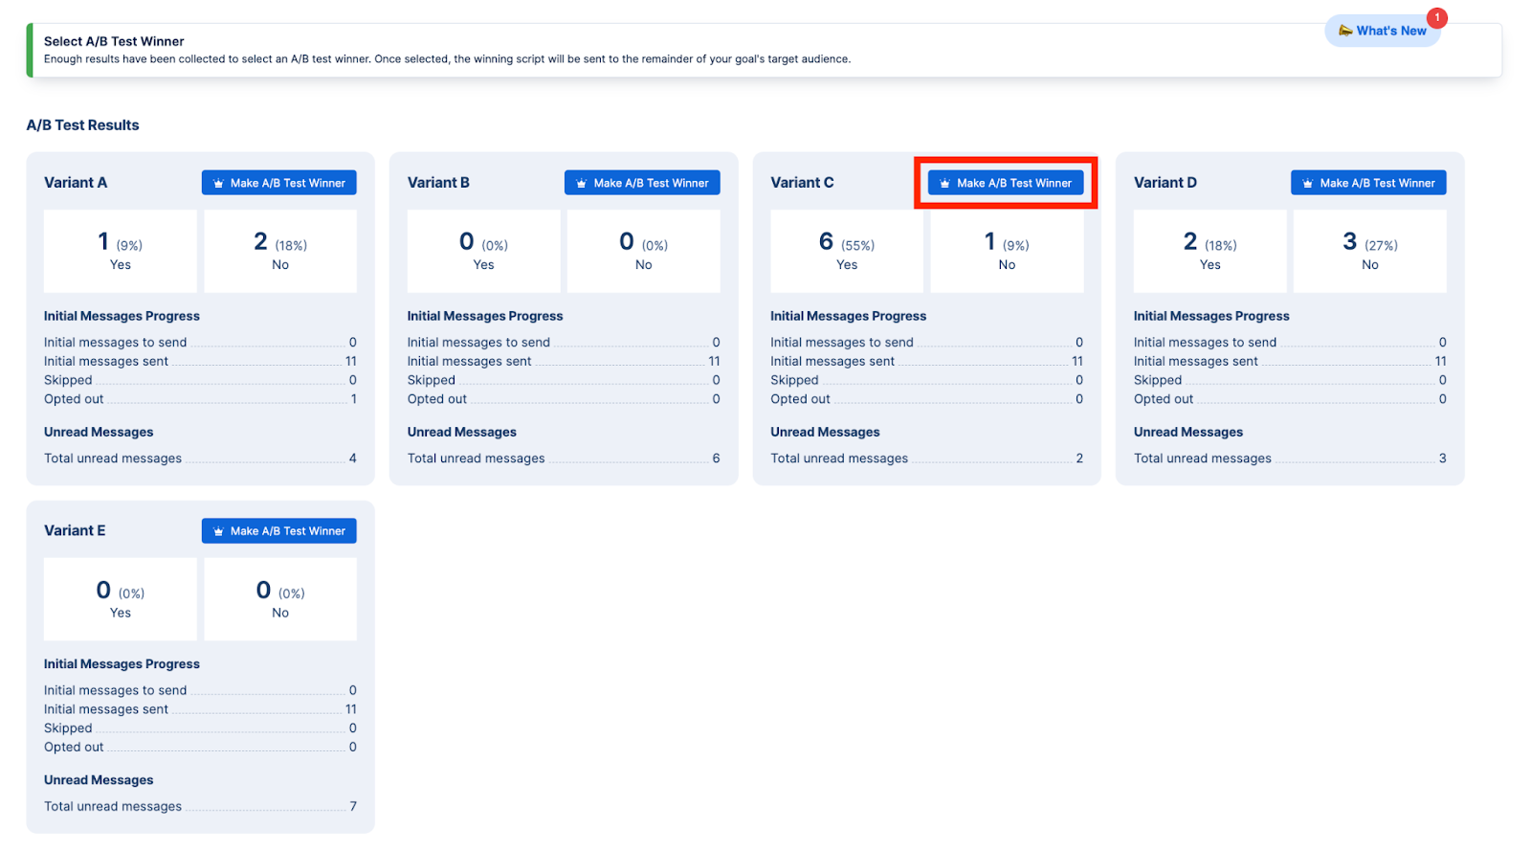Click the crown icon in Variant E's button
The height and width of the screenshot is (850, 1531).
coord(218,531)
